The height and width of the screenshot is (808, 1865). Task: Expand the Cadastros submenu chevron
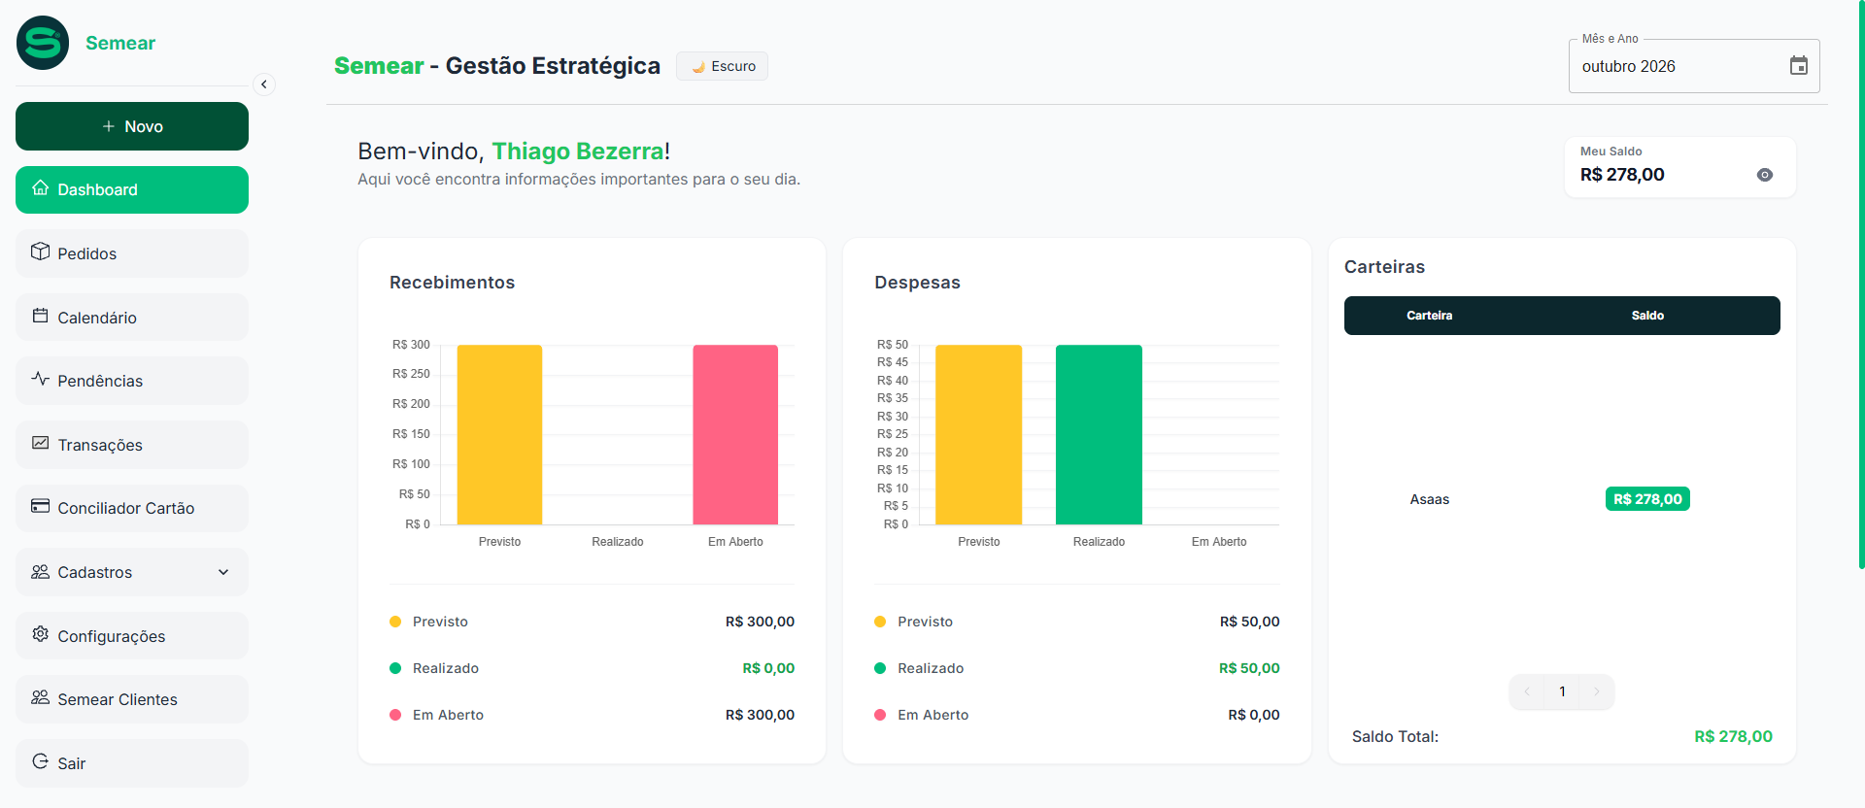pos(223,572)
